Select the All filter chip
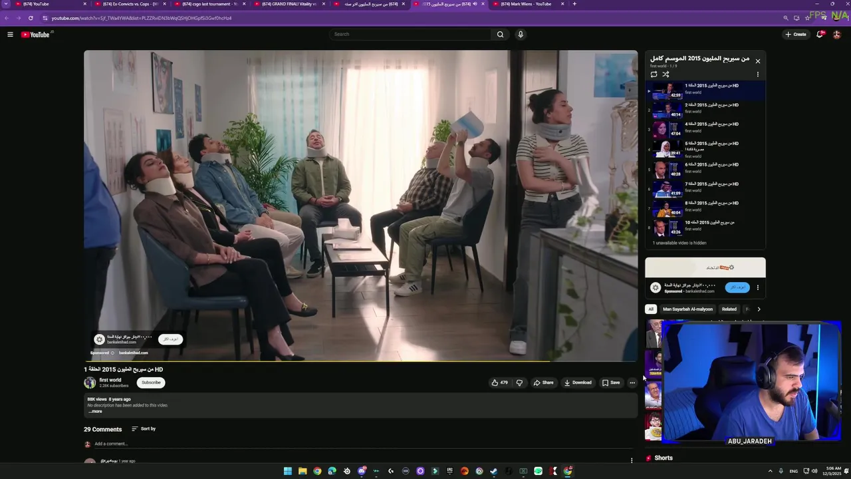The width and height of the screenshot is (851, 479). point(651,309)
